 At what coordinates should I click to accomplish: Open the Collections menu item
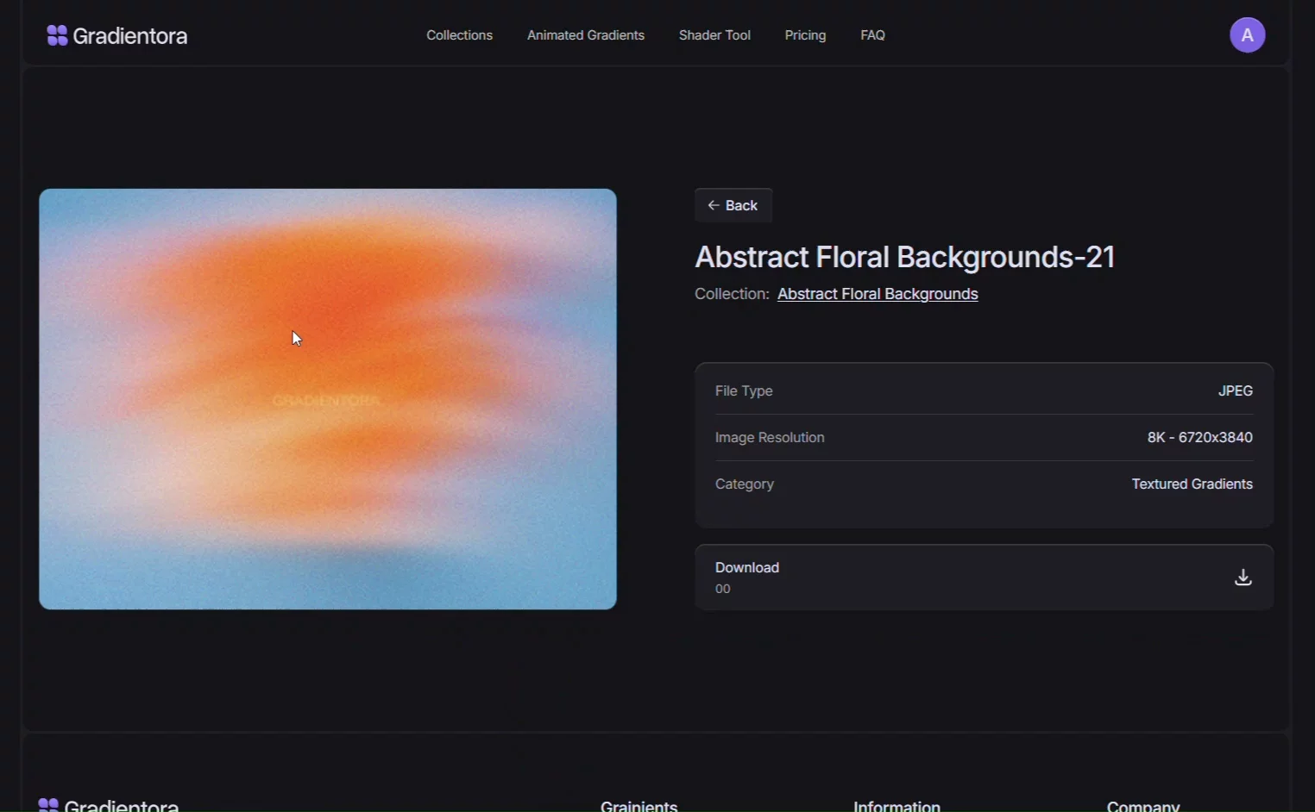point(459,35)
